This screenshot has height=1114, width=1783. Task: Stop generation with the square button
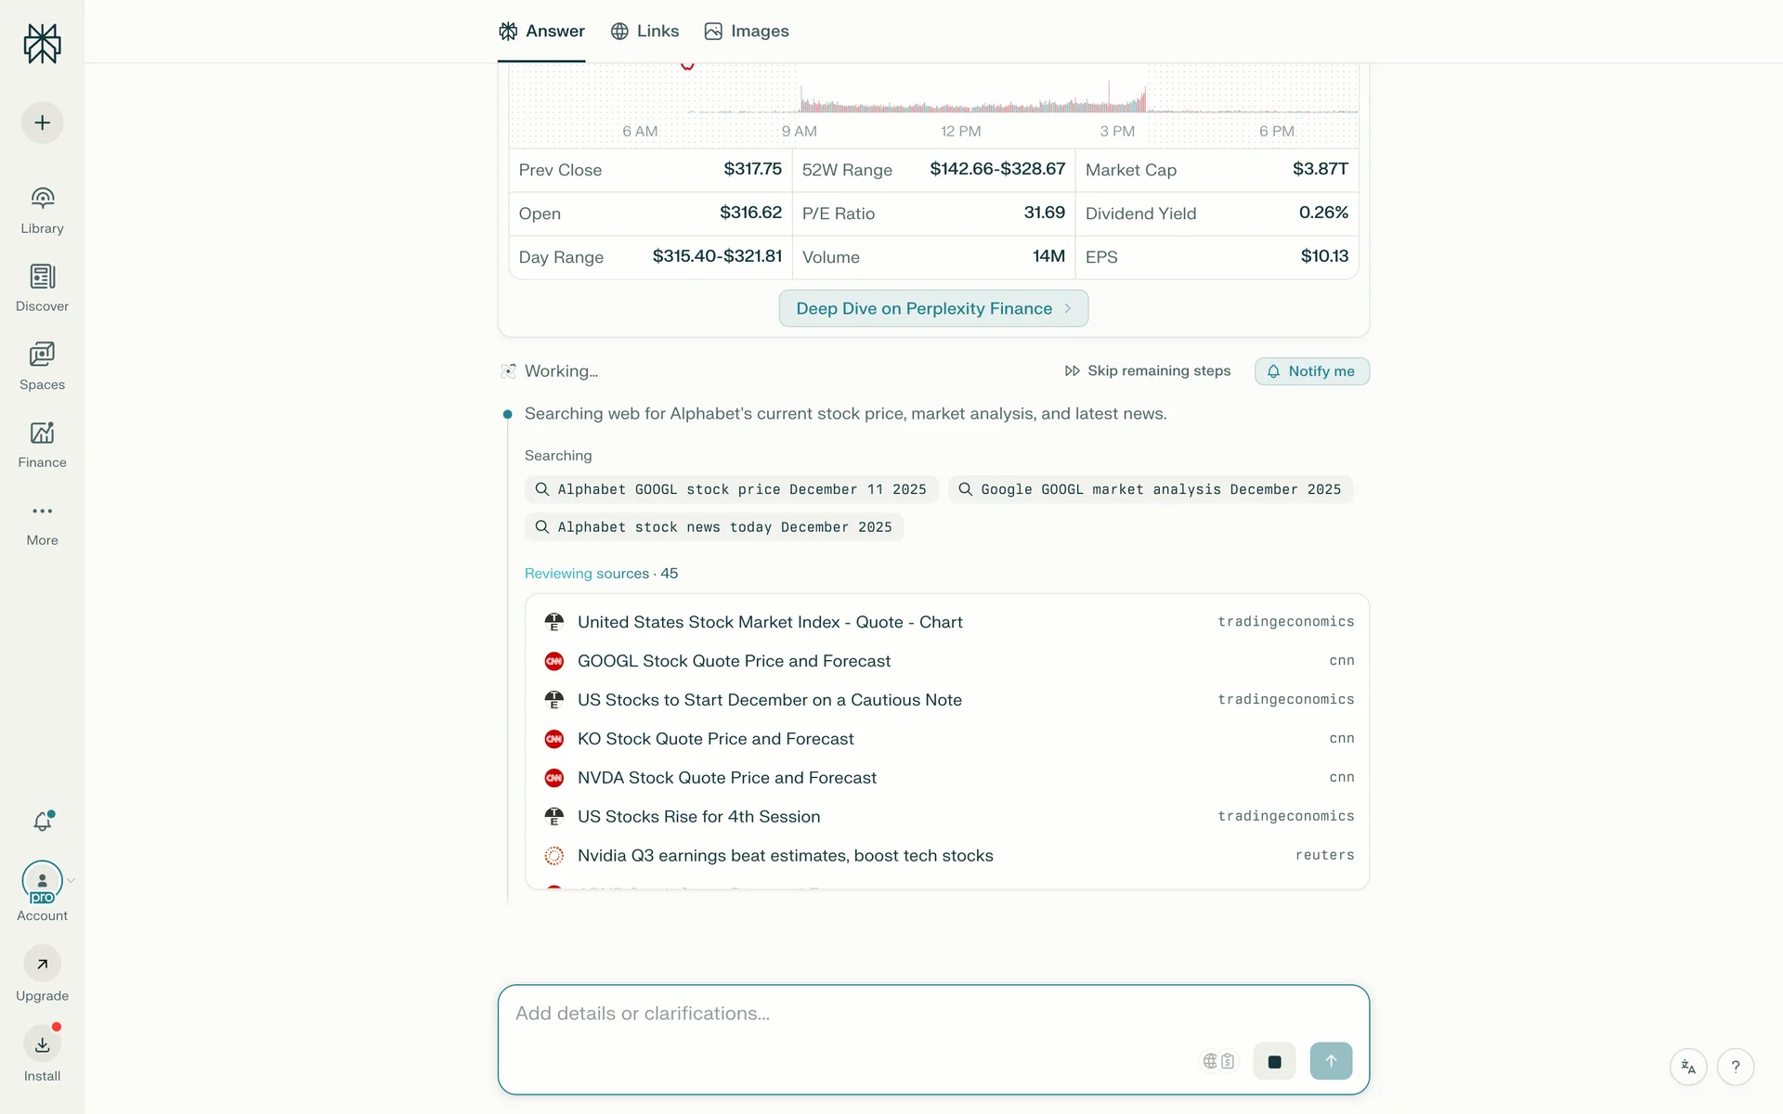pyautogui.click(x=1274, y=1061)
